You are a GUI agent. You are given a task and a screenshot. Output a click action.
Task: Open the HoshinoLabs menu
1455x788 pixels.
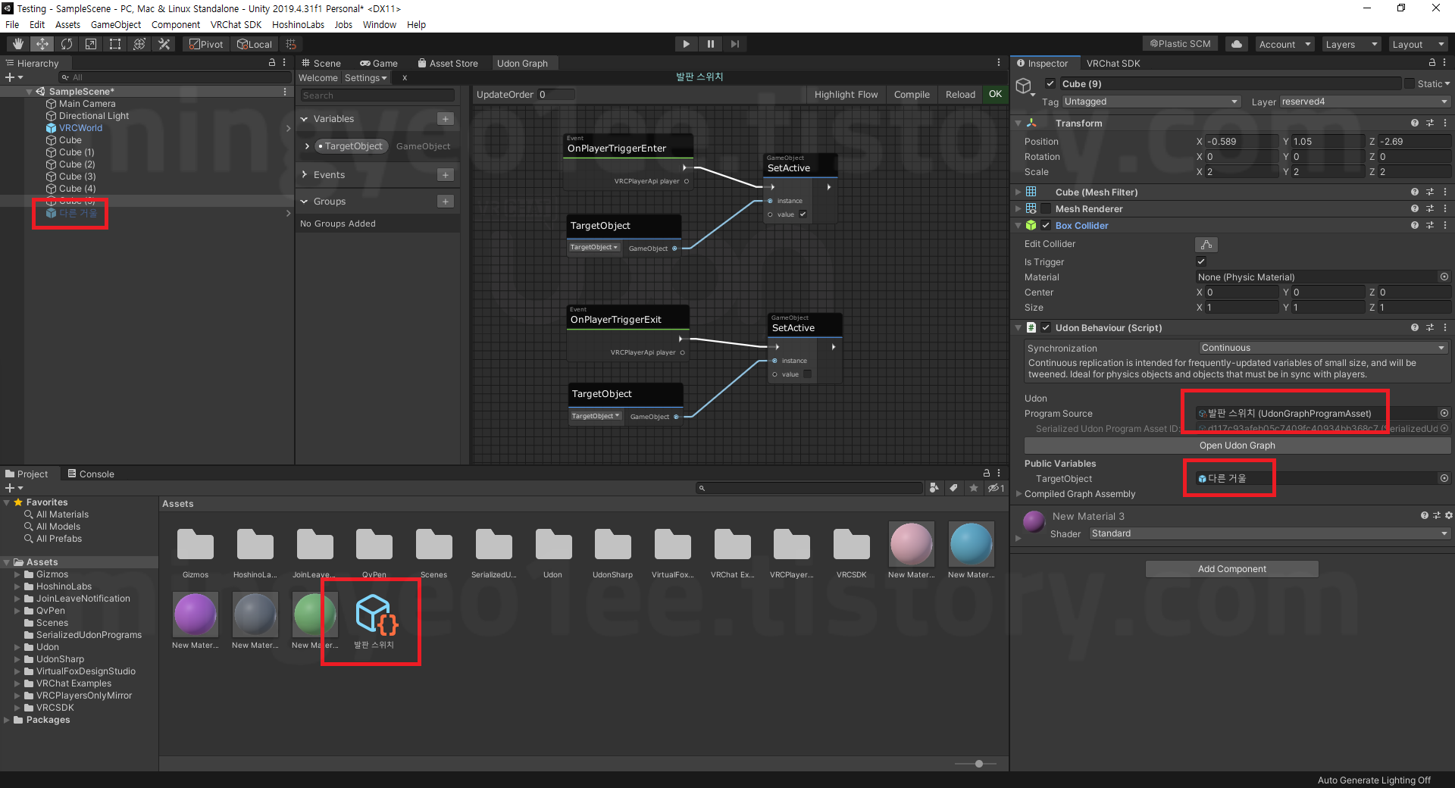(298, 24)
